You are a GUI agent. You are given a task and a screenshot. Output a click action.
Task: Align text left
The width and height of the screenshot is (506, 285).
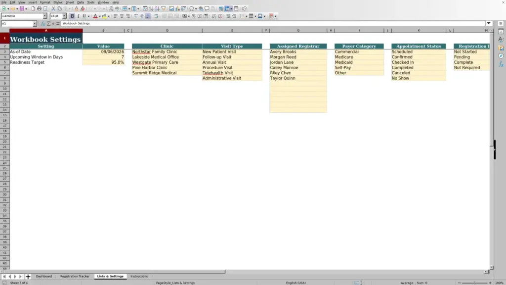[116, 16]
